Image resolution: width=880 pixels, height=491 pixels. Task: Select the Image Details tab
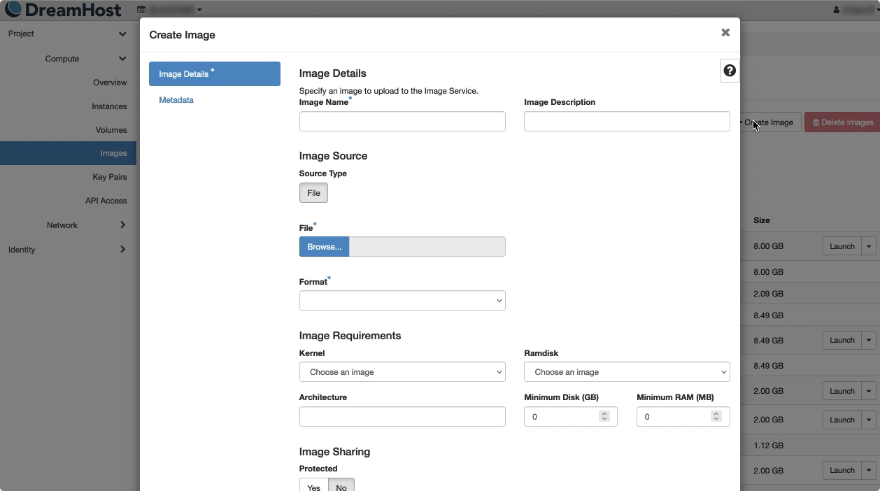[x=214, y=74]
